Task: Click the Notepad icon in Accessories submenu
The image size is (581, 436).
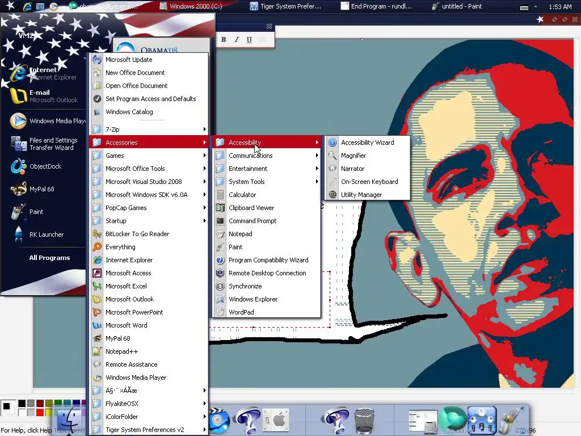Action: tap(220, 234)
